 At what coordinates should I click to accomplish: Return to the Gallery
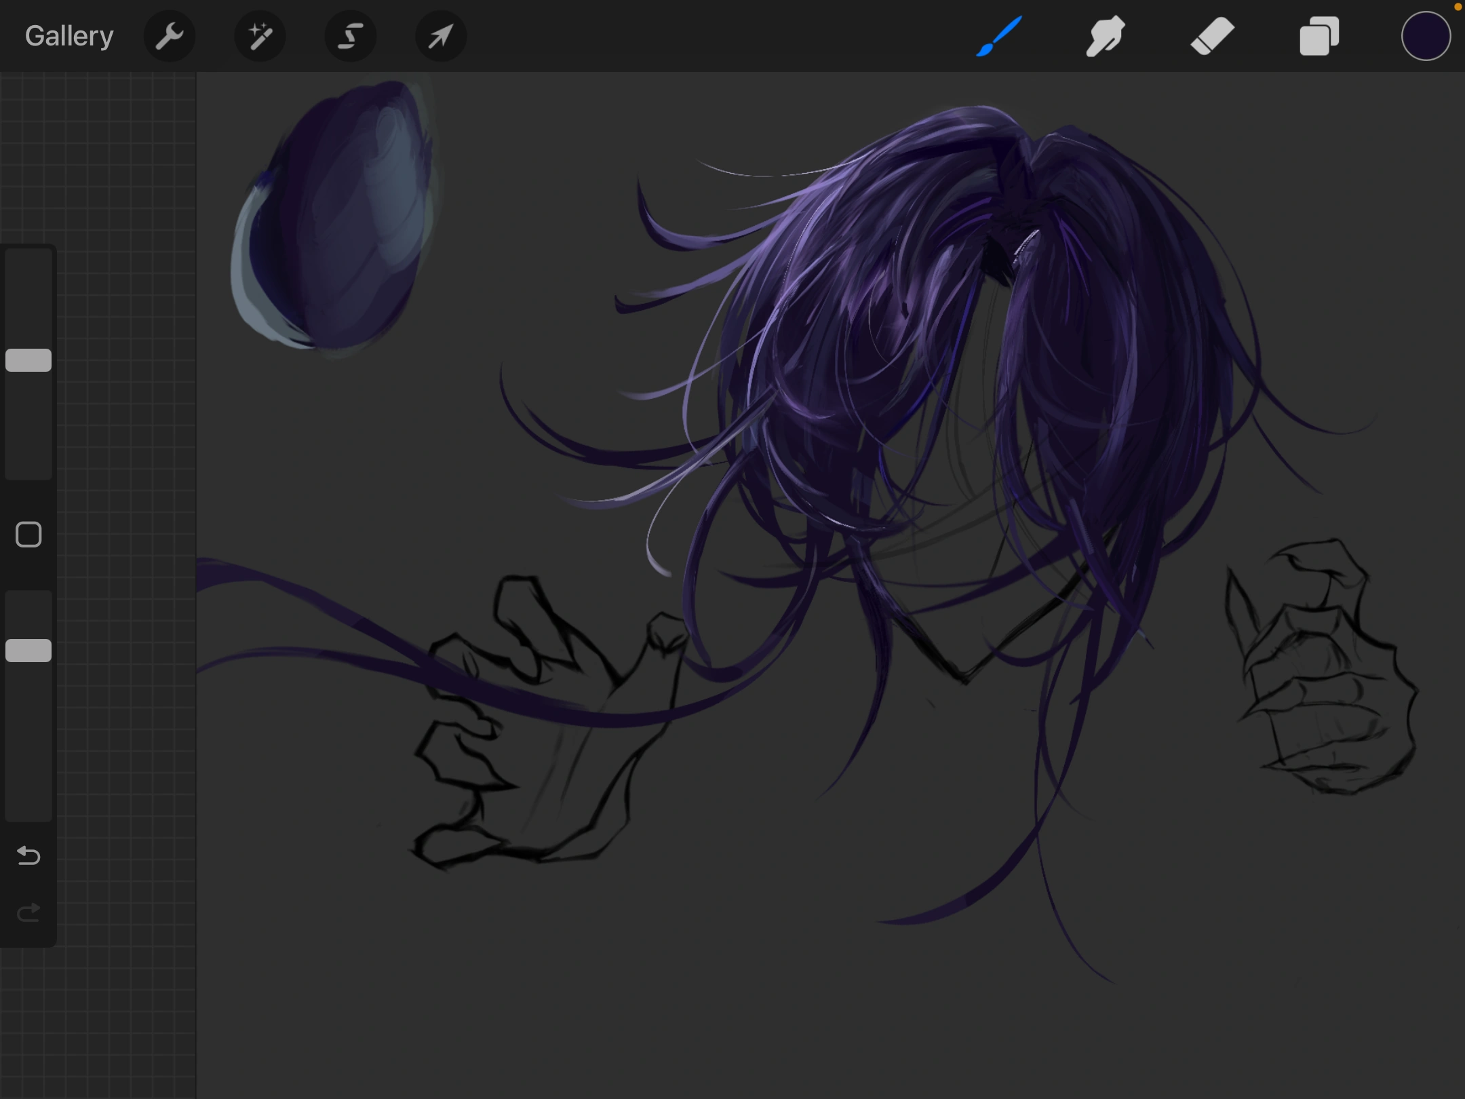[x=69, y=35]
